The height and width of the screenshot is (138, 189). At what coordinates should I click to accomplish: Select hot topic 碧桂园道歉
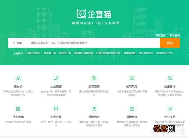(130, 53)
